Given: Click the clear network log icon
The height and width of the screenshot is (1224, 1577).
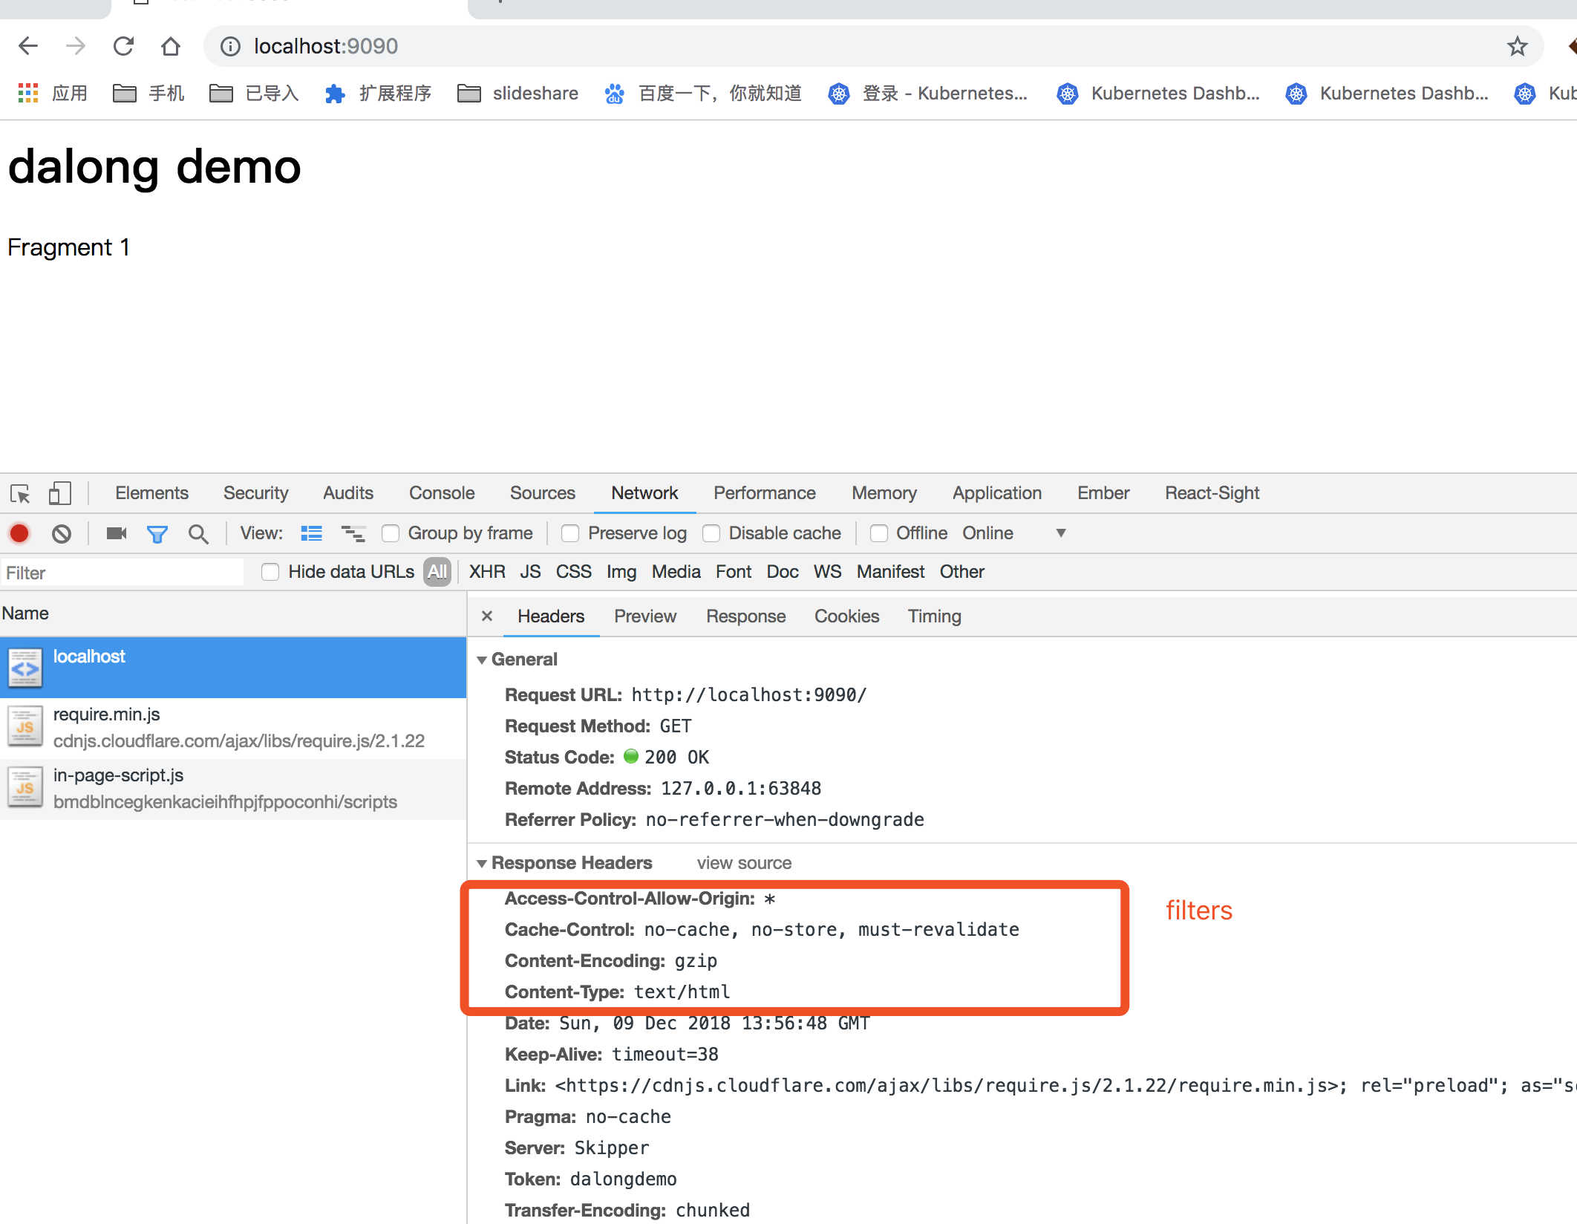Looking at the screenshot, I should pos(62,533).
